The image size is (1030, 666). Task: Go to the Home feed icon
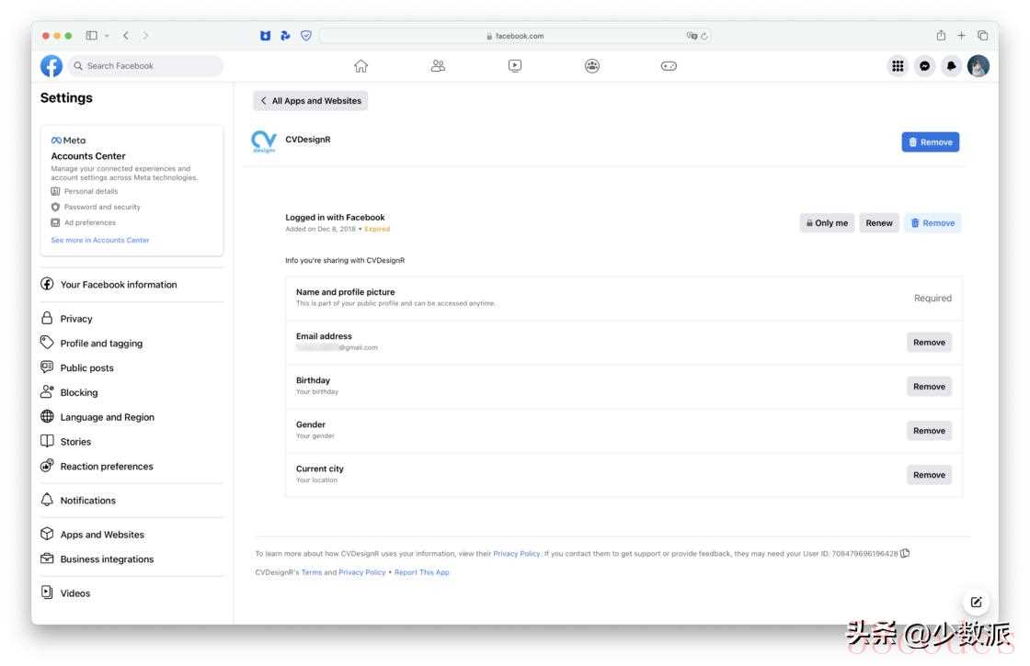click(360, 65)
